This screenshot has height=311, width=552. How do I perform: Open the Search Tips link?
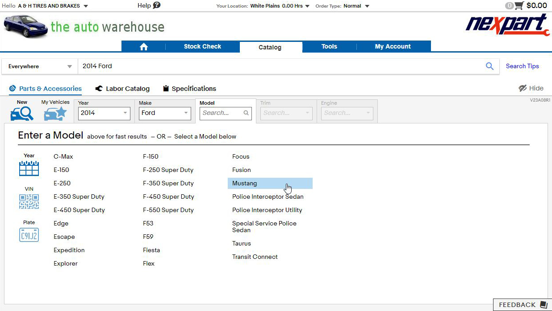pos(522,66)
